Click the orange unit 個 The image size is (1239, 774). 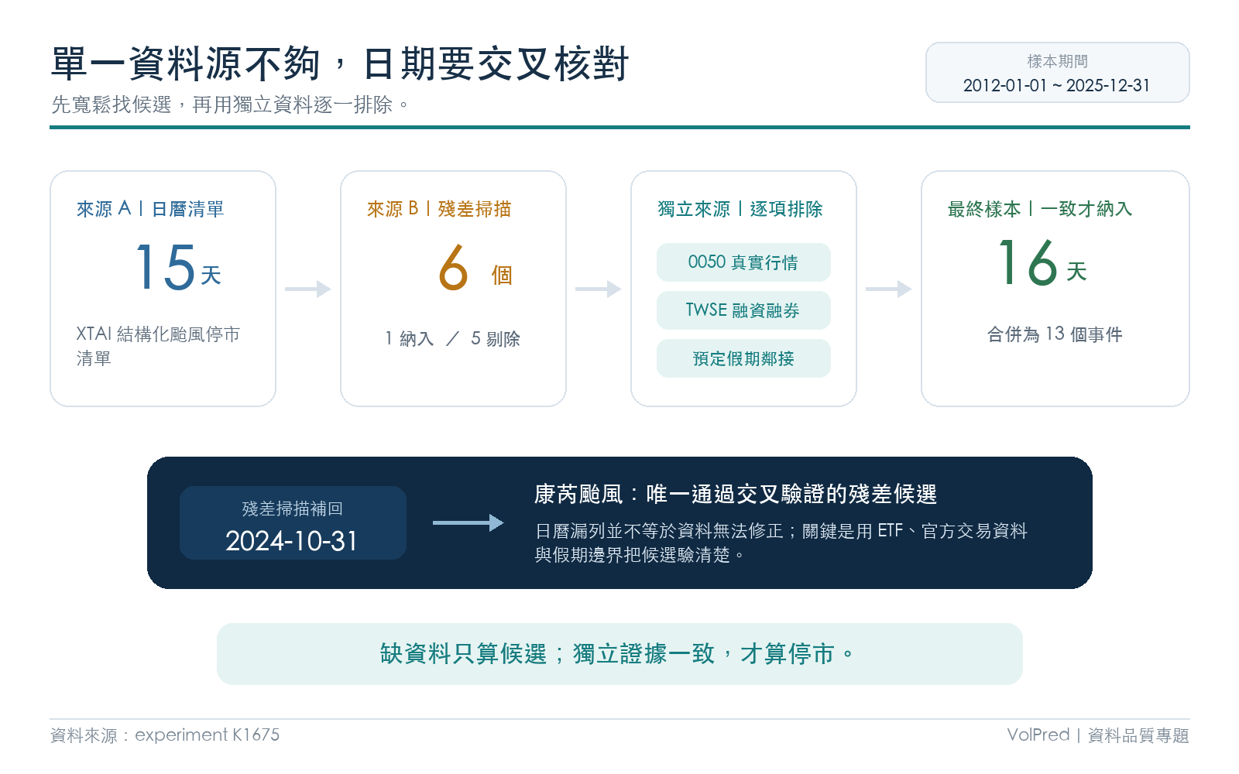point(502,275)
